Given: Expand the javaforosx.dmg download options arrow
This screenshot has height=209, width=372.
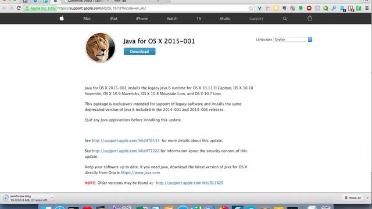Looking at the screenshot, I should tap(52, 197).
